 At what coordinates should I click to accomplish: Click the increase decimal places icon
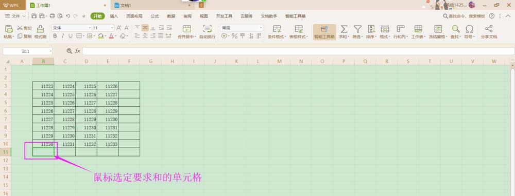coord(251,36)
